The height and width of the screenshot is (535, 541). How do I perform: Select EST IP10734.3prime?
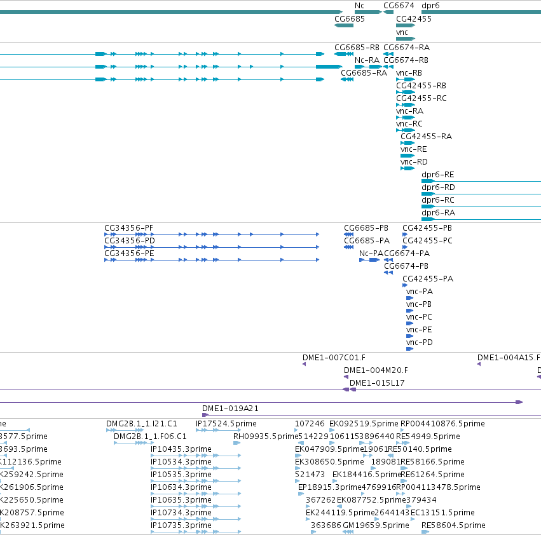[181, 513]
